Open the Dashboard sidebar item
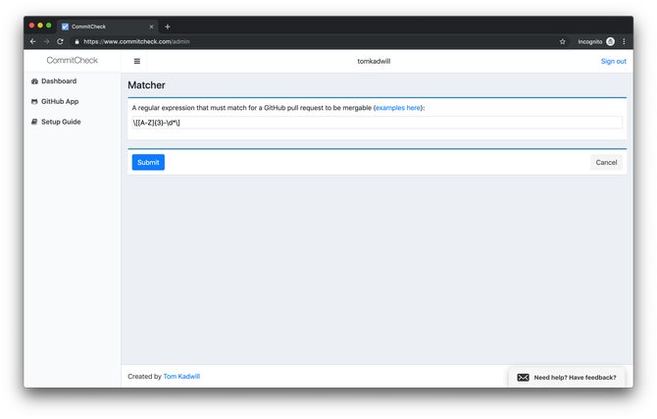This screenshot has width=657, height=419. (54, 80)
